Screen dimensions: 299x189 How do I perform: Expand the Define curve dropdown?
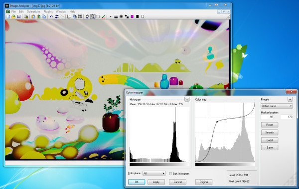pyautogui.click(x=277, y=106)
